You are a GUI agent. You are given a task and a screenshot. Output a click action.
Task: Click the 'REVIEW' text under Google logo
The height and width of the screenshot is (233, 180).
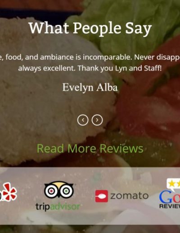170,206
